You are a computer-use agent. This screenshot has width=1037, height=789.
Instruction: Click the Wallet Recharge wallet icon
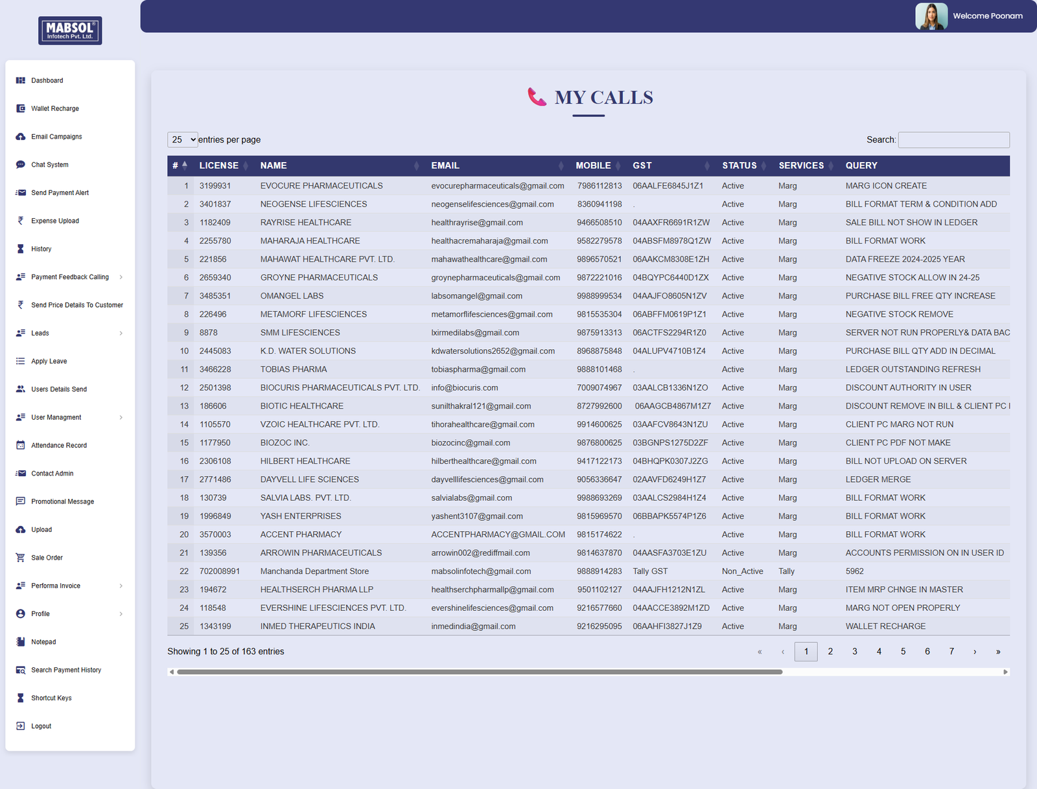point(21,109)
